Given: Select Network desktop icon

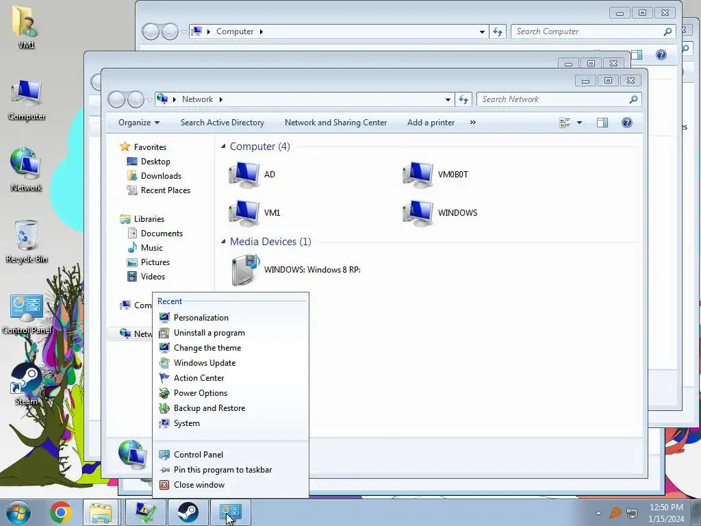Looking at the screenshot, I should tap(27, 170).
